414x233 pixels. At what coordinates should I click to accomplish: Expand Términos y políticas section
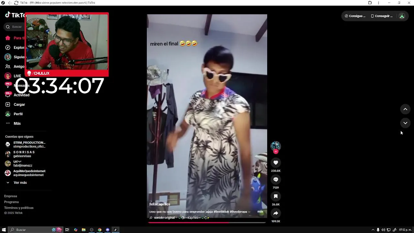(19, 208)
